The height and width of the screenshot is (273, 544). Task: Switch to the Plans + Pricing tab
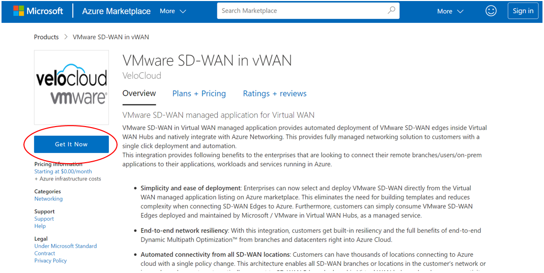199,94
